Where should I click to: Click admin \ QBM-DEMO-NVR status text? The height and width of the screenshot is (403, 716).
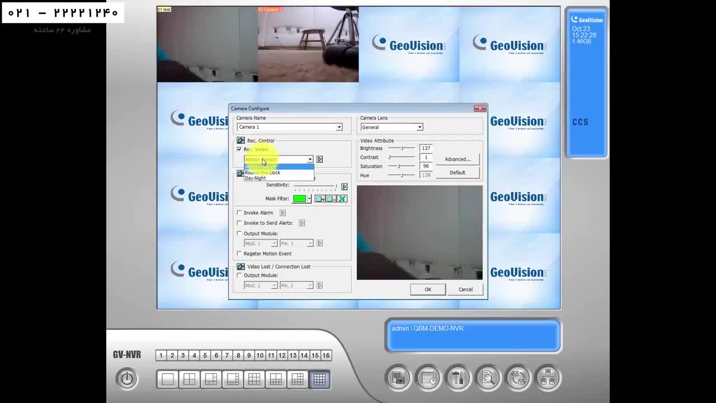(x=427, y=329)
